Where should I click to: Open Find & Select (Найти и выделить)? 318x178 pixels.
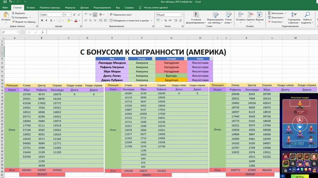307,18
